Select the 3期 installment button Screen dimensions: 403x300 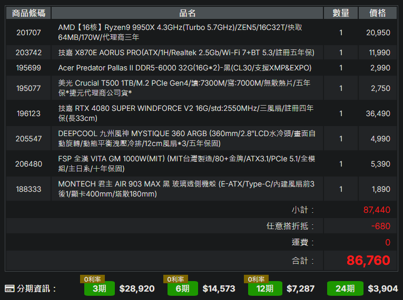pos(100,288)
